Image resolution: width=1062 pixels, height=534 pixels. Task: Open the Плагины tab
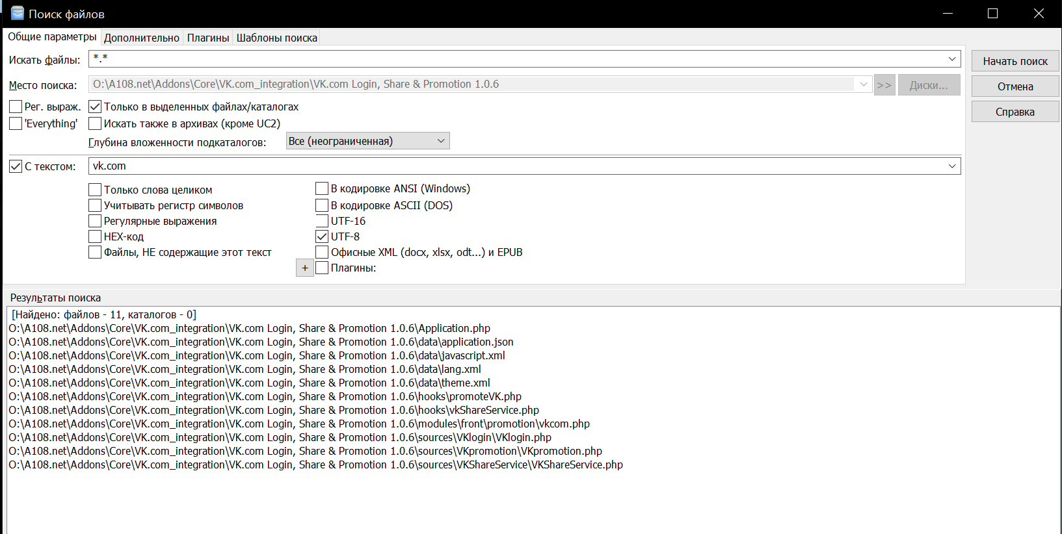click(x=208, y=38)
